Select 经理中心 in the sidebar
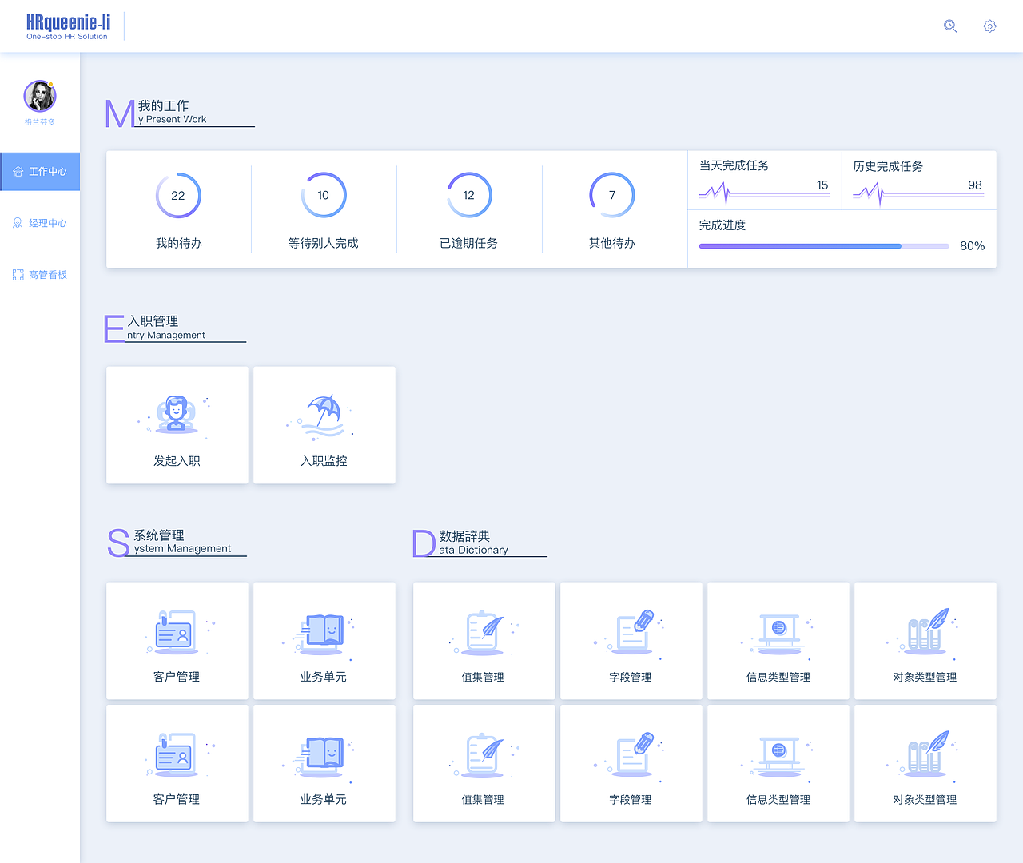 [40, 223]
